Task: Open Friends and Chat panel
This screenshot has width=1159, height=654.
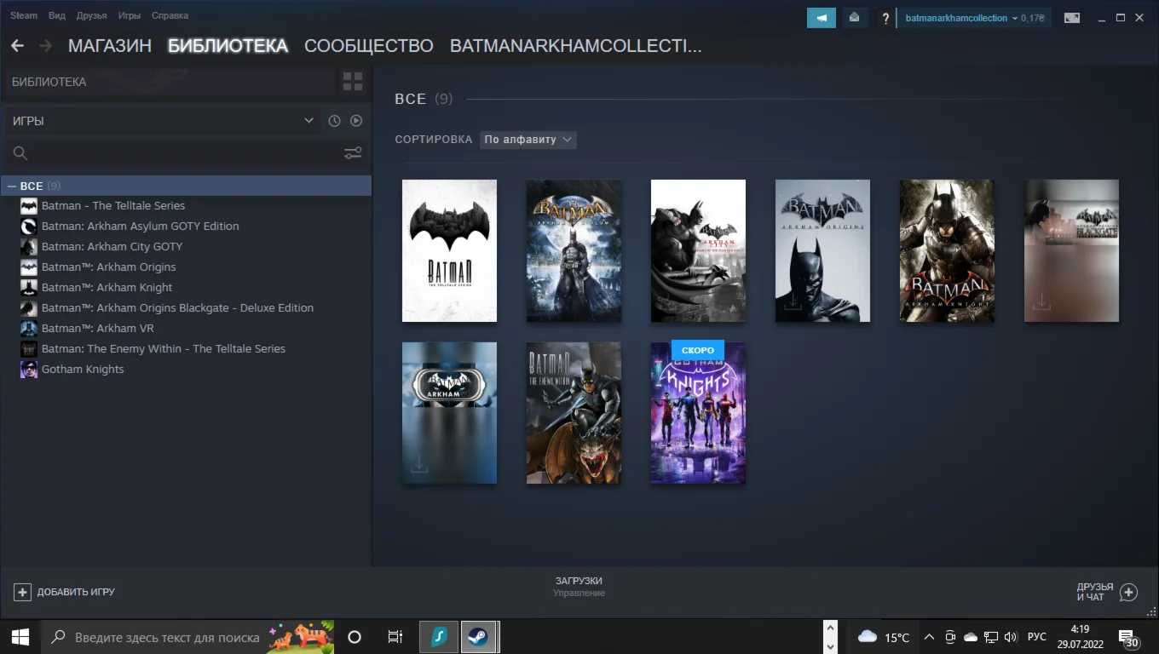Action: pyautogui.click(x=1107, y=592)
